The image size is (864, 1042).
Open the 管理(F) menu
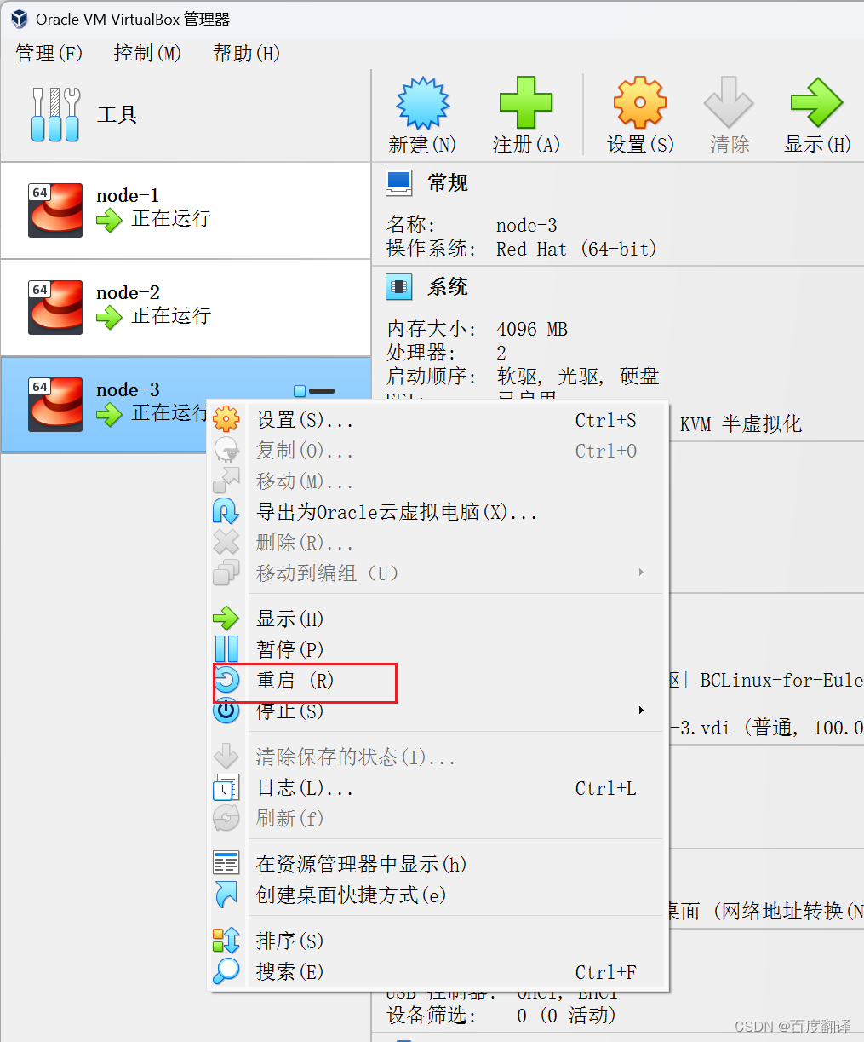[49, 54]
